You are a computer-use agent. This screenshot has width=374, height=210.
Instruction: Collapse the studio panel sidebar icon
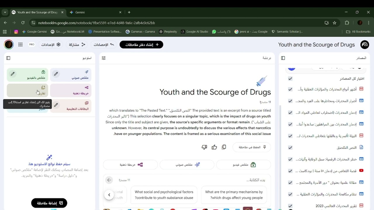8,58
